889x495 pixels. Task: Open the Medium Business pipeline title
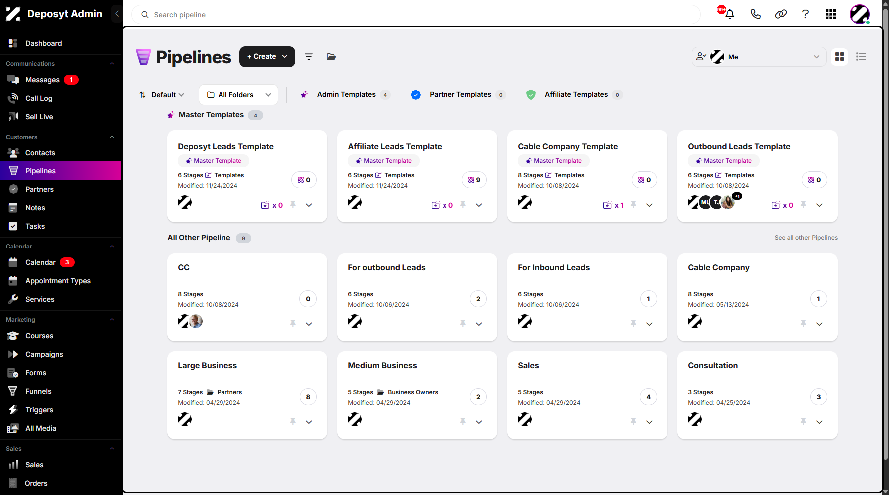point(382,365)
